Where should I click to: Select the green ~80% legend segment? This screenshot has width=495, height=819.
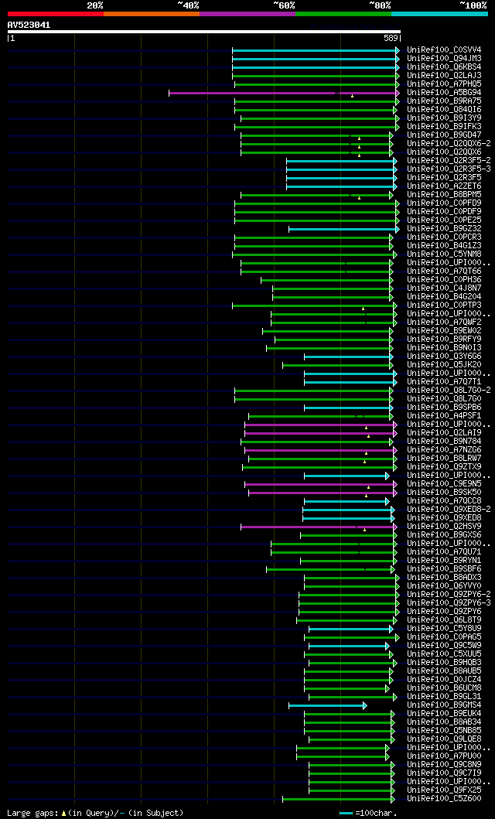(343, 14)
